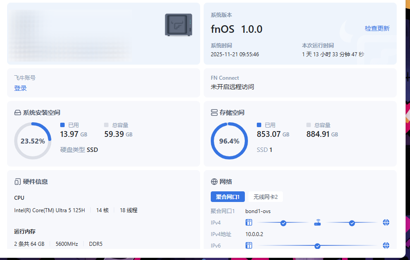Click the blue 已用 swatch in 系统安装空间

tap(62, 125)
